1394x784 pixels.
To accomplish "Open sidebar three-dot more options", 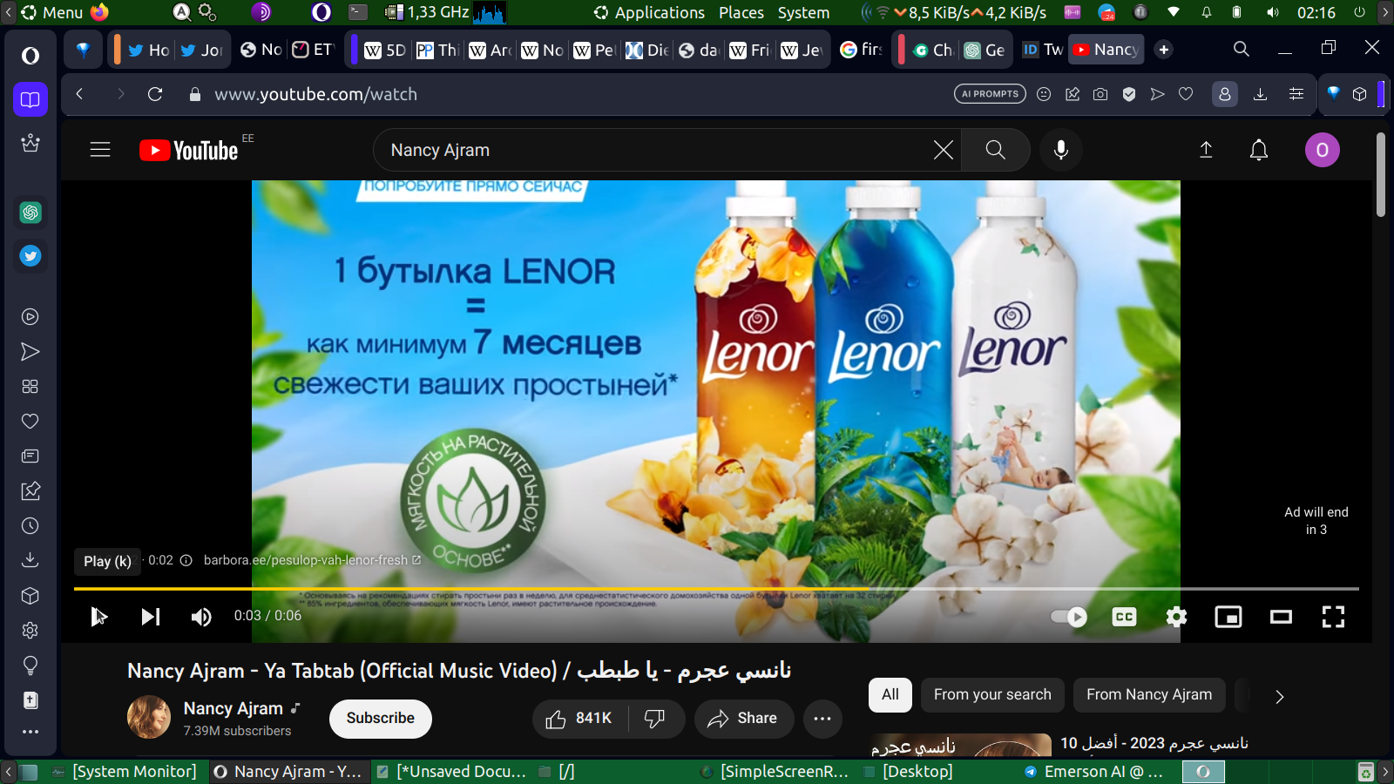I will coord(30,732).
